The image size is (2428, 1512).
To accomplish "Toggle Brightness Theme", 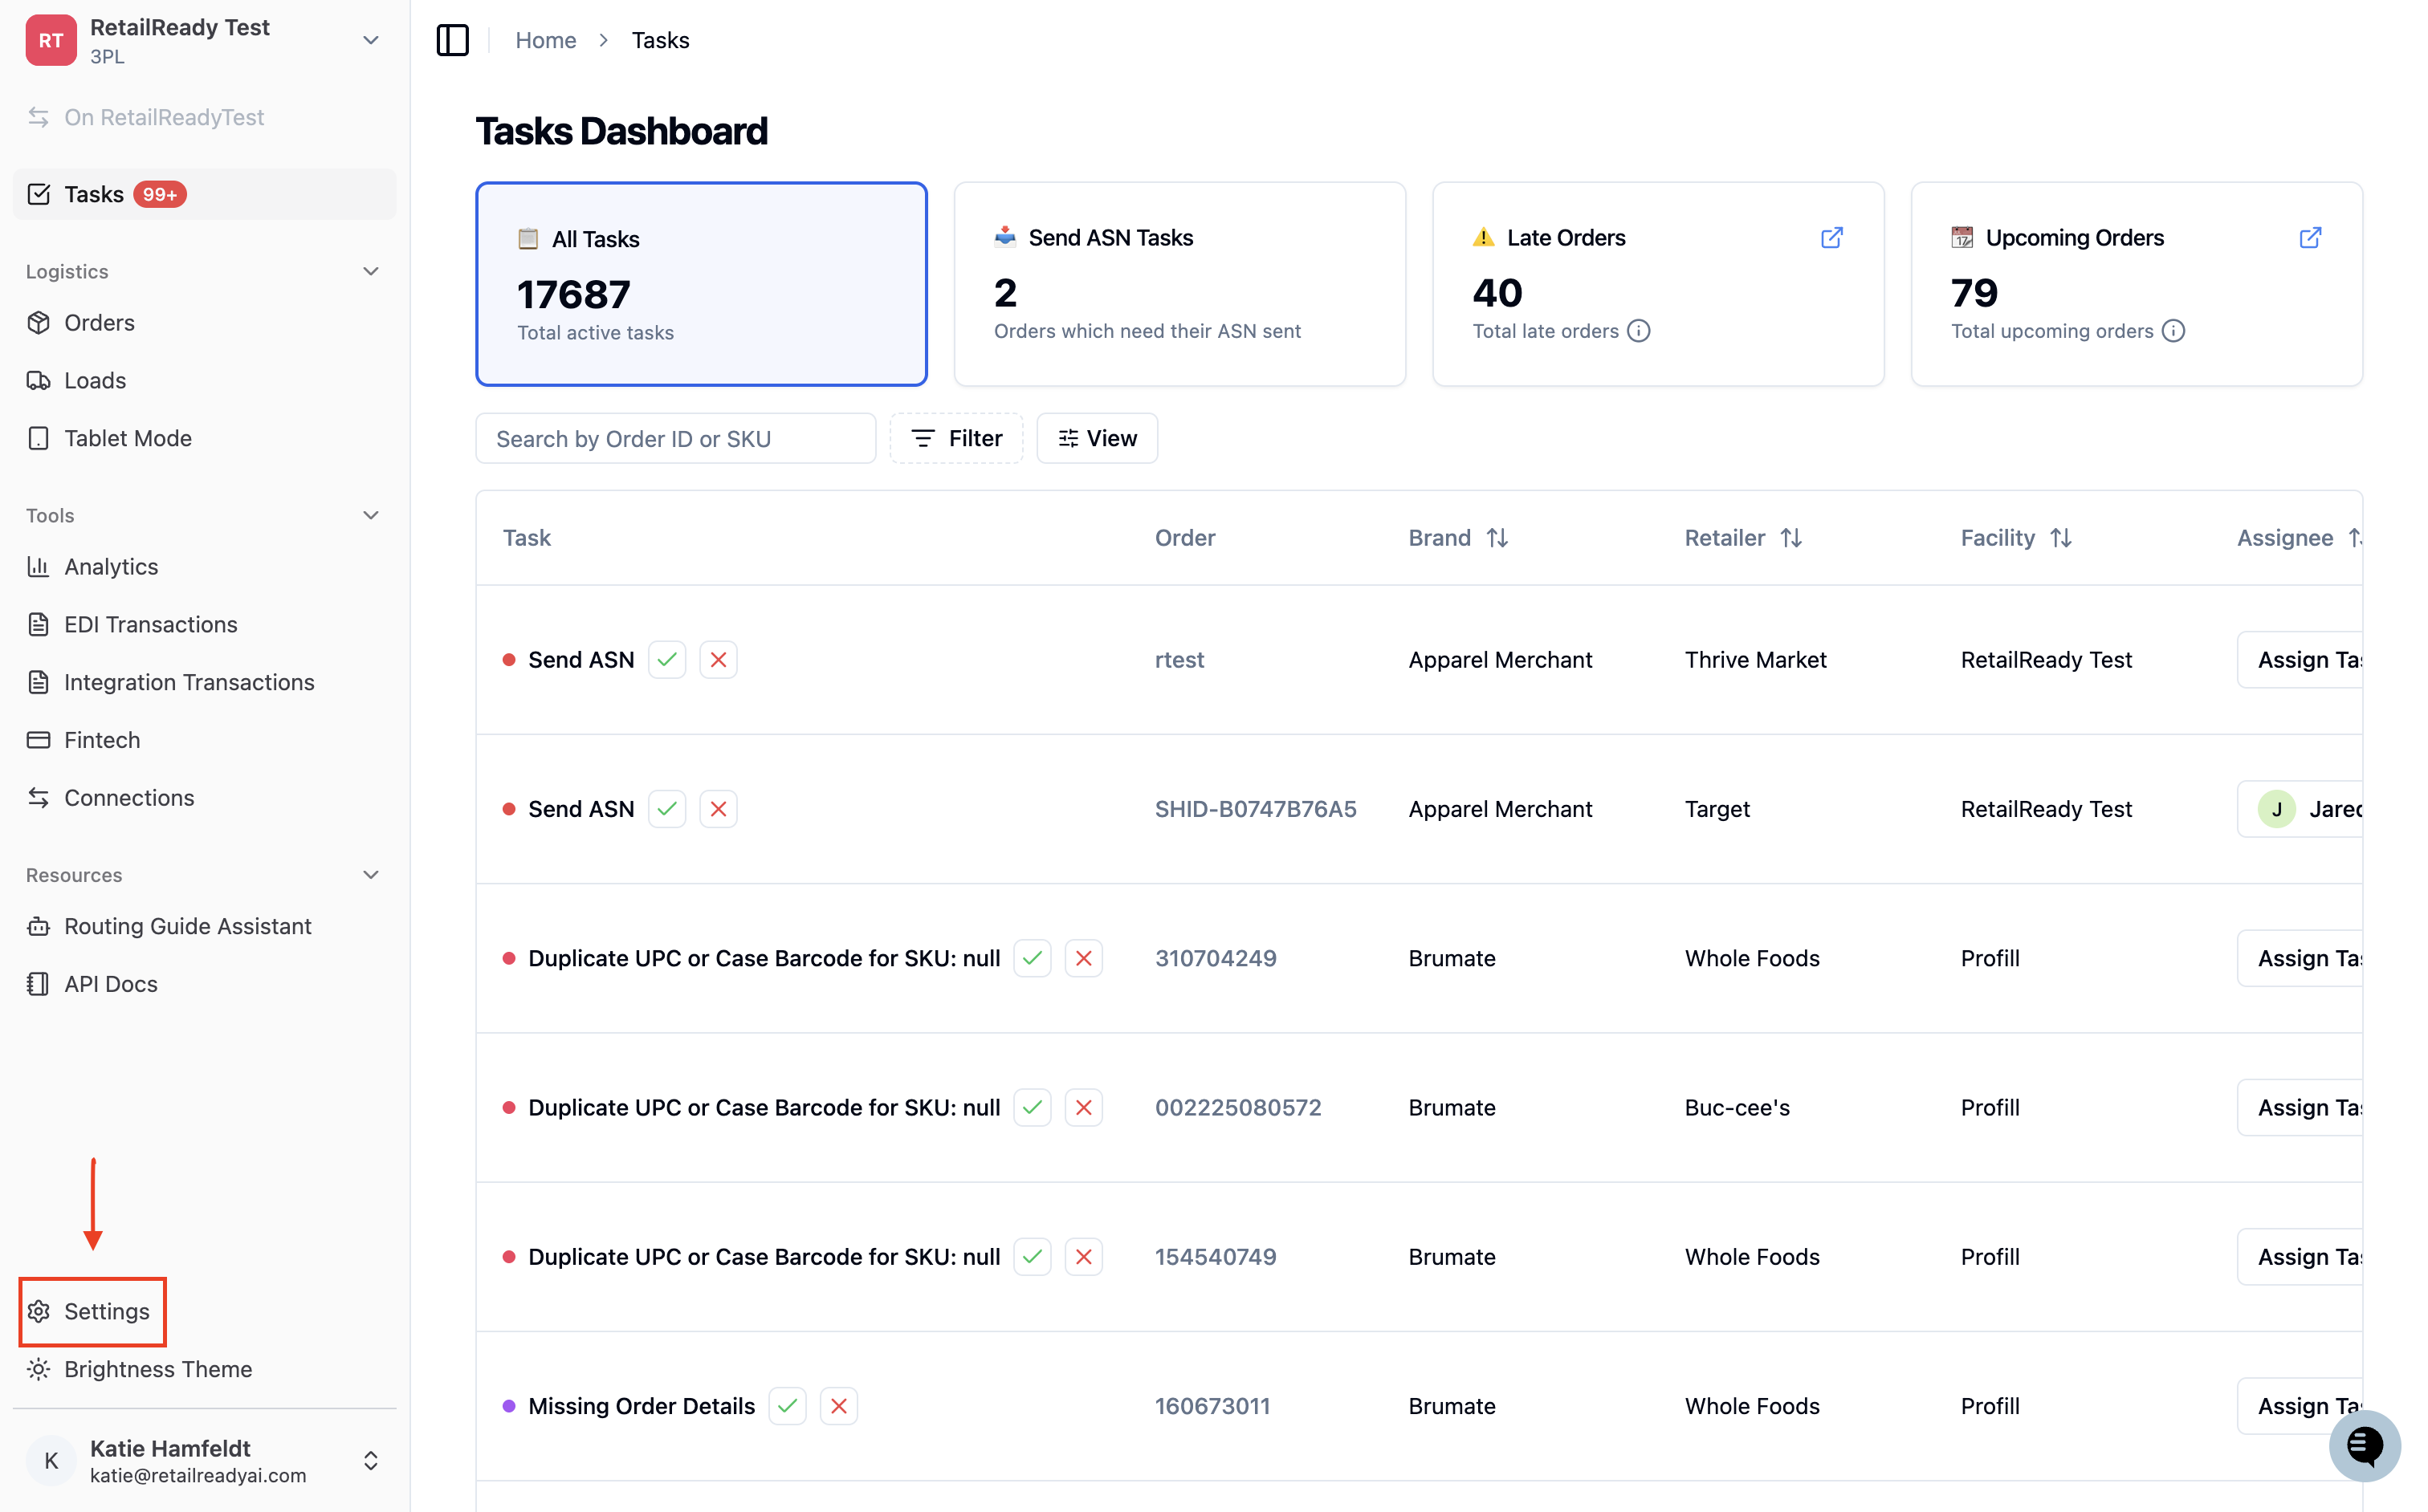I will [140, 1369].
